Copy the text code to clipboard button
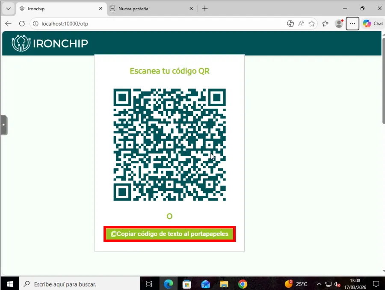Screen dimensions: 385x290 pos(170,234)
